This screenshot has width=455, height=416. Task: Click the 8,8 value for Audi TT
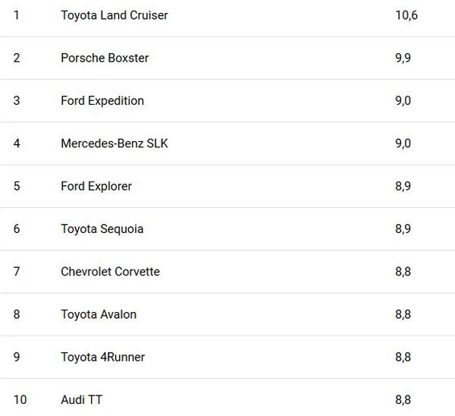coord(403,400)
